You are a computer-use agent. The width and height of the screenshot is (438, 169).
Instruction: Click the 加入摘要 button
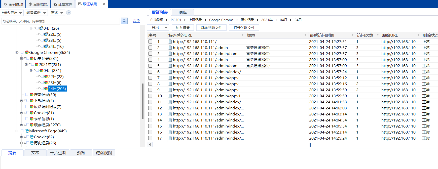tap(183, 28)
